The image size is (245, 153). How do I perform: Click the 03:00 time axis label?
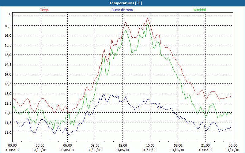click(40, 145)
